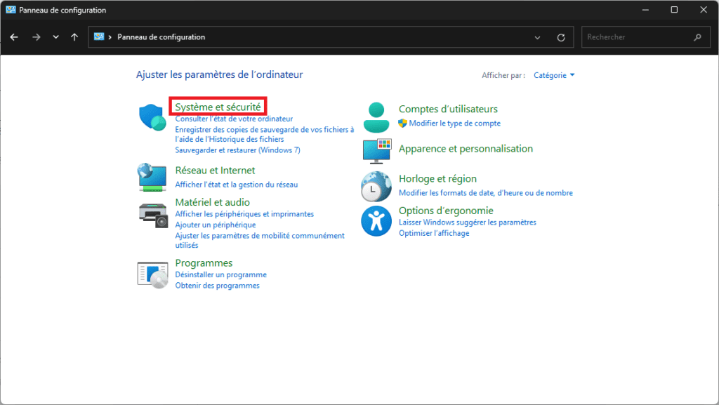Image resolution: width=719 pixels, height=405 pixels.
Task: Open recent locations chevron in navigation
Action: pyautogui.click(x=55, y=37)
